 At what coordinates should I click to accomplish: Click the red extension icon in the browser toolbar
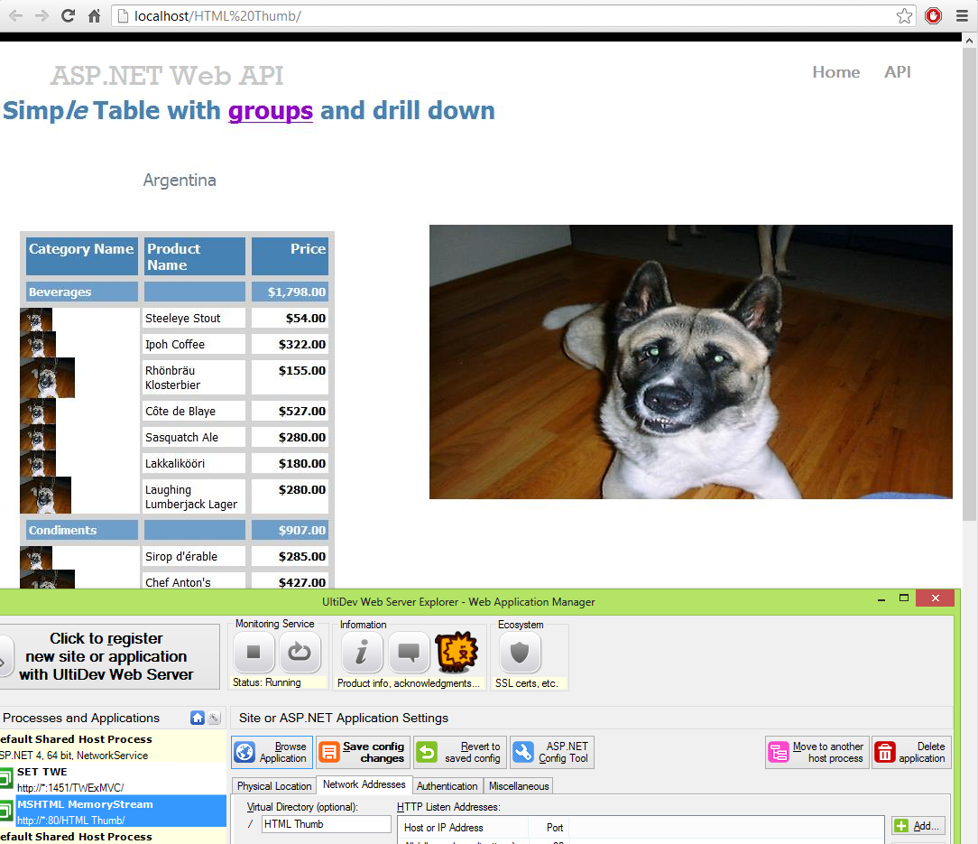point(933,15)
